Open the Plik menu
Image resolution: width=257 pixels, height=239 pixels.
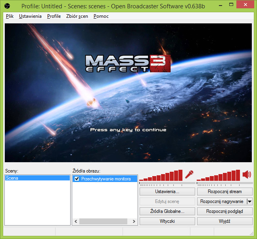tap(10, 16)
